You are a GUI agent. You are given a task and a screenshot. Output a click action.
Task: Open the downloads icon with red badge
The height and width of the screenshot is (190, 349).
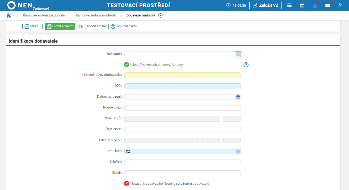pos(315,5)
